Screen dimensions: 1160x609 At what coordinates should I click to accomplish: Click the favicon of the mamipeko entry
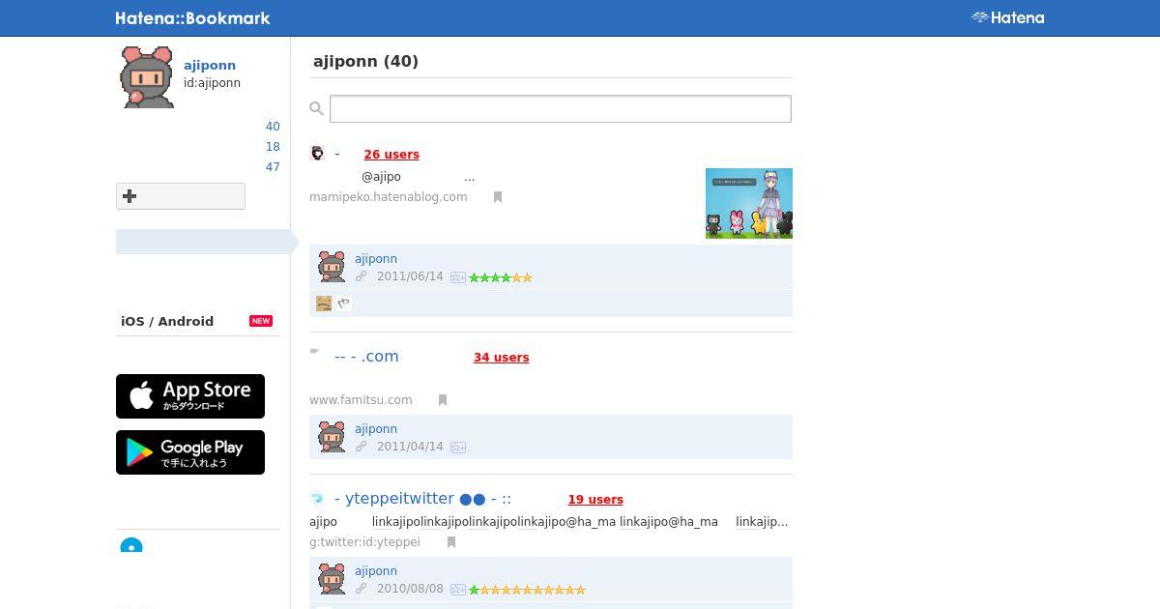point(317,153)
